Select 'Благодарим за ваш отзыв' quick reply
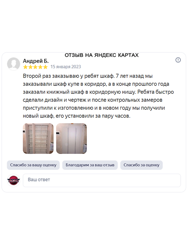The width and height of the screenshot is (188, 236). (90, 165)
